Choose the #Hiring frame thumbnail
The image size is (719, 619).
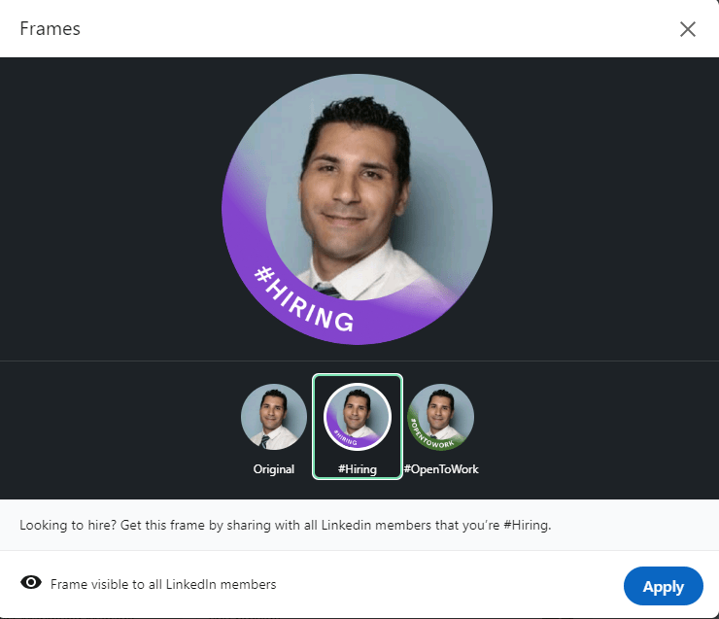[x=357, y=417]
